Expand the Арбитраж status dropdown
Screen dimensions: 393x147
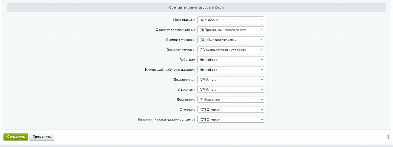point(231,60)
